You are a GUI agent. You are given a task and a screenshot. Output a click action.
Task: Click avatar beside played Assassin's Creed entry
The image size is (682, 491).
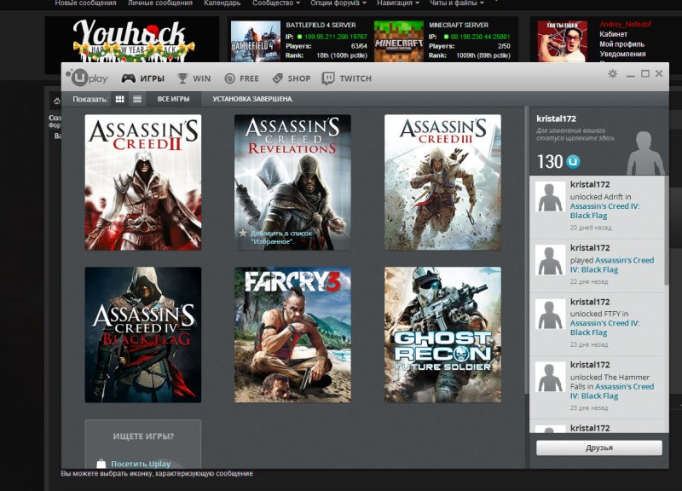(x=550, y=260)
